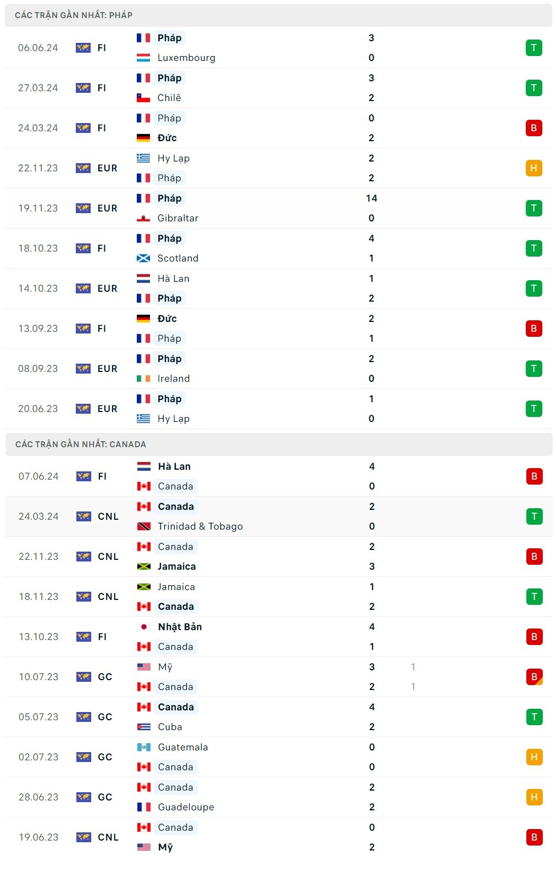Image resolution: width=556 pixels, height=873 pixels.
Task: Click the red B badge for 24.03.24 Pháp–Đức
Action: 533,128
